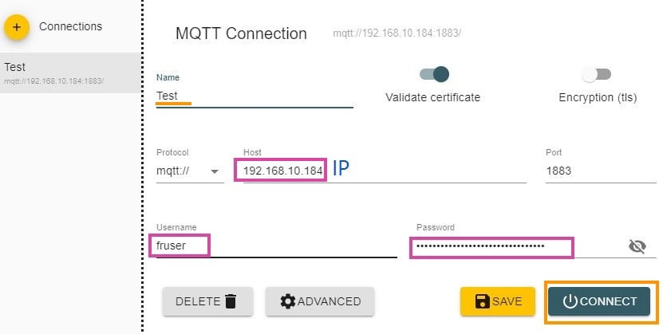Enable the Encryption (tls) toggle
This screenshot has height=334, width=663.
596,74
